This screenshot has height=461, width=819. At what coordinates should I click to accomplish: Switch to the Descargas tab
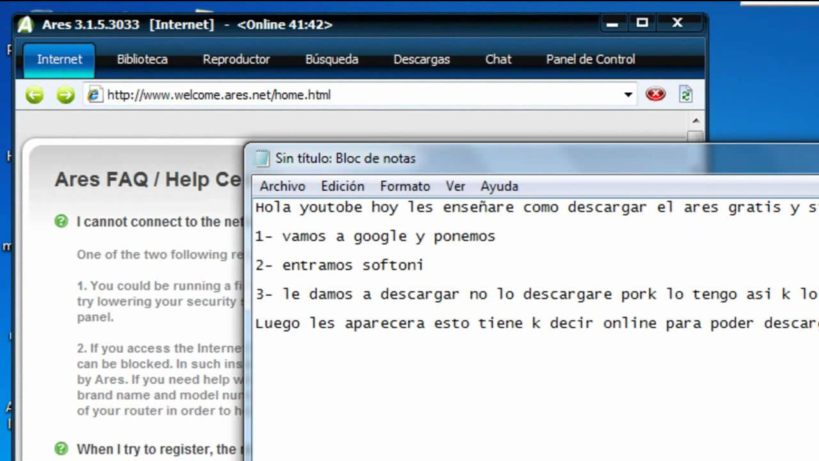422,60
